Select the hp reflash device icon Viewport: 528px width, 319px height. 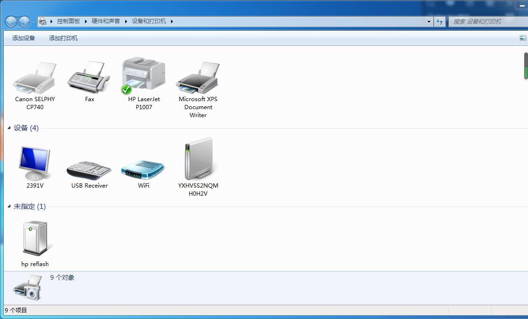click(x=35, y=238)
